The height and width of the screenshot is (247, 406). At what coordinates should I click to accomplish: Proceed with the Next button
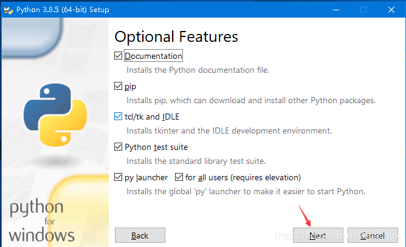[x=318, y=235]
